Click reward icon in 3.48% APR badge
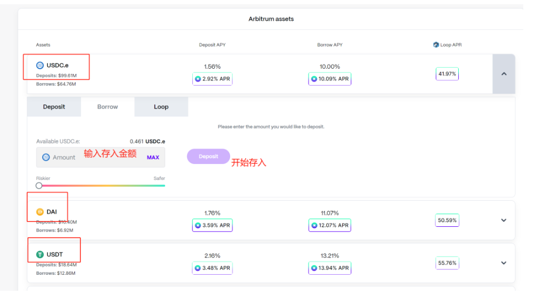The width and height of the screenshot is (543, 295). click(x=198, y=268)
